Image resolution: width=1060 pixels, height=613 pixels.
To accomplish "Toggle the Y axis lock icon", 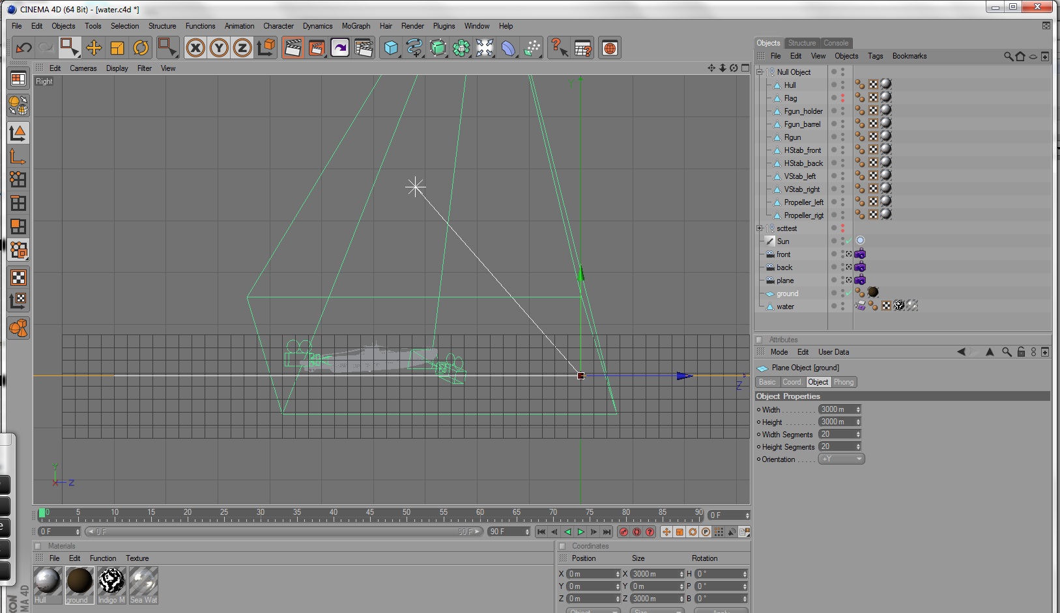I will click(x=219, y=48).
